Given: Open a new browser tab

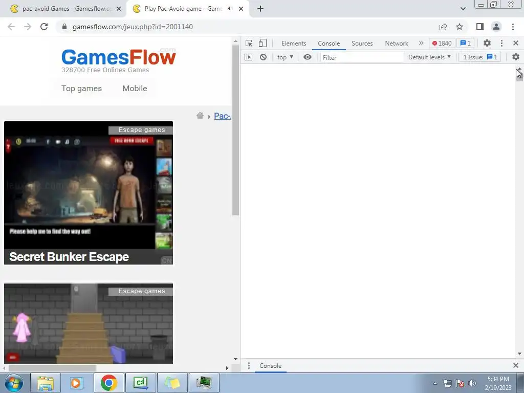Looking at the screenshot, I should 260,9.
